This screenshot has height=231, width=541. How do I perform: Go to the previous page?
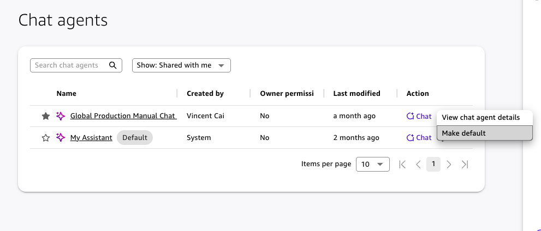[418, 164]
